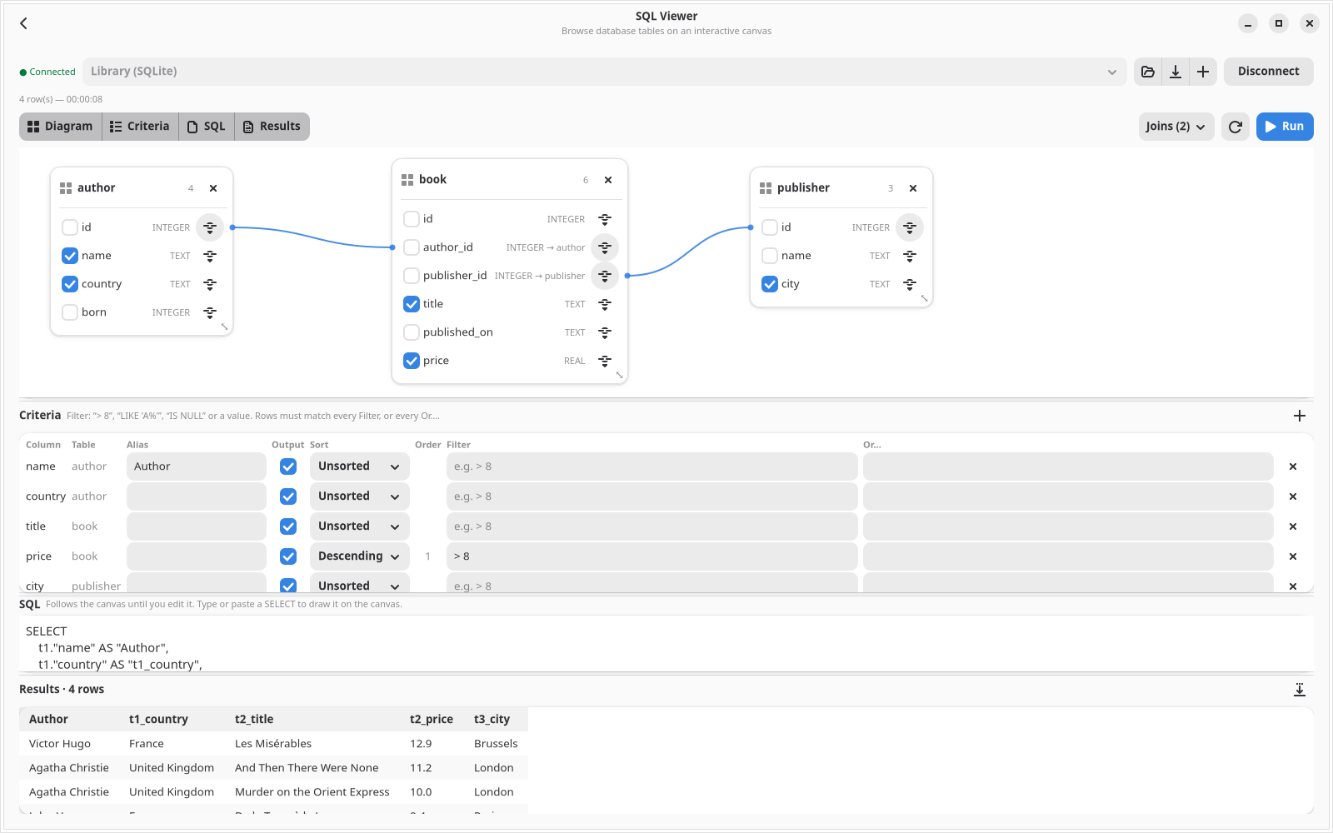Screen dimensions: 1333x833
Task: Delete the price criteria row
Action: tap(1293, 556)
